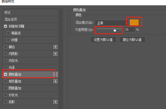
Task: Click the 复位为默认值 button
Action: 132,40
